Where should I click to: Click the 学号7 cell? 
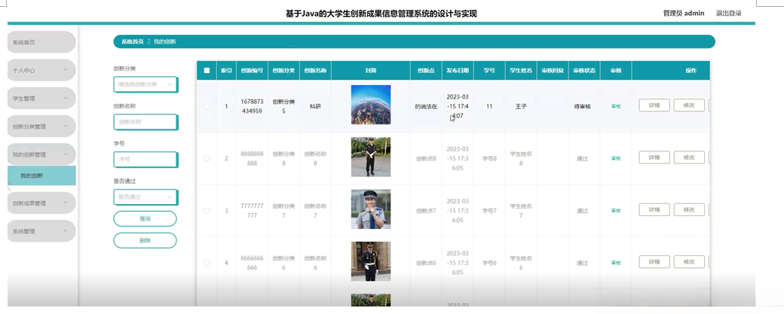click(x=489, y=211)
